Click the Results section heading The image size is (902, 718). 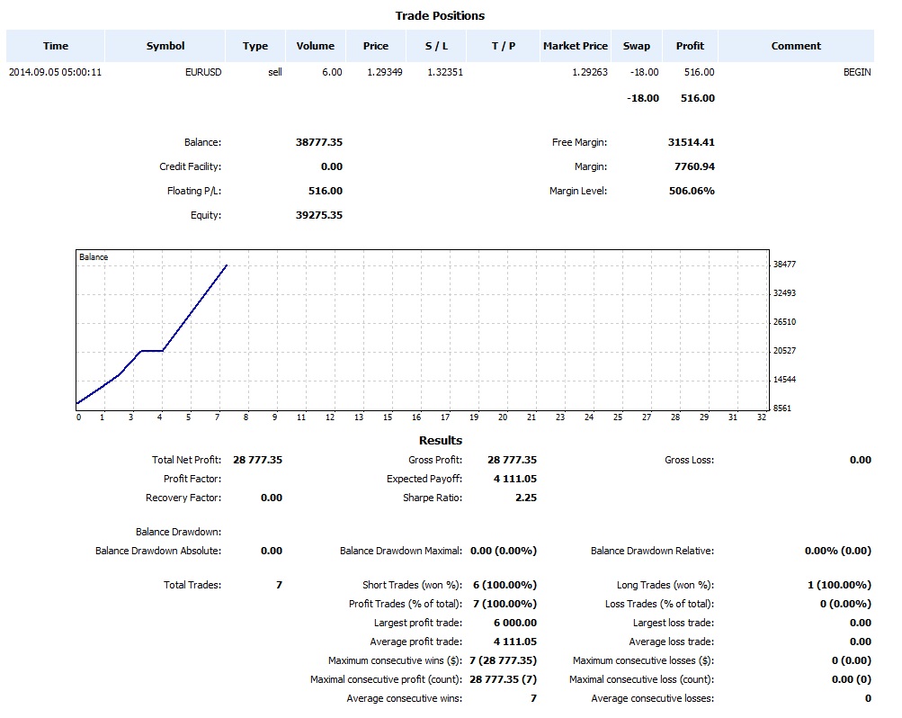point(441,441)
